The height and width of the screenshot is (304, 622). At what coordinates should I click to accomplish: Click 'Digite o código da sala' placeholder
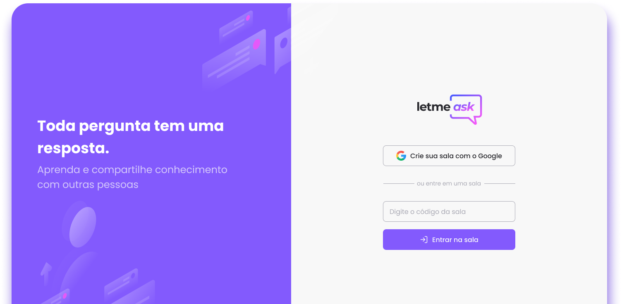pyautogui.click(x=428, y=211)
